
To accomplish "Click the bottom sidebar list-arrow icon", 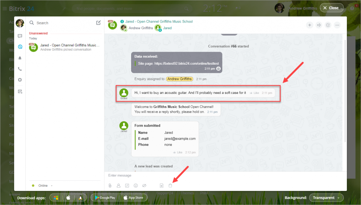I will (x=20, y=91).
